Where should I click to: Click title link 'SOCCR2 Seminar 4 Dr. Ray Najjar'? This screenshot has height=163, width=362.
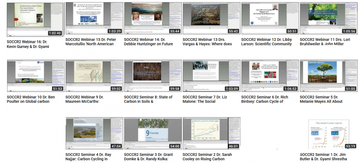(x=88, y=157)
